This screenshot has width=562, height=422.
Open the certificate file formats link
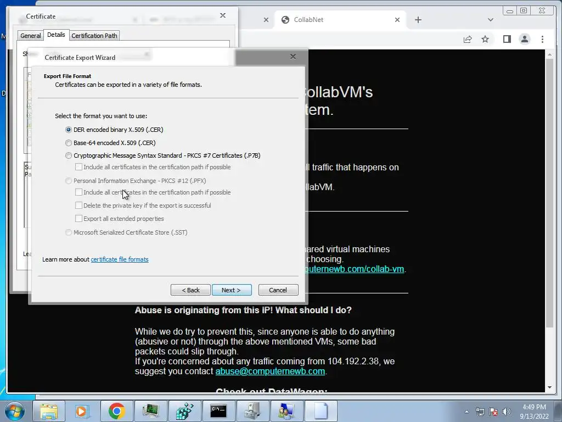point(119,259)
